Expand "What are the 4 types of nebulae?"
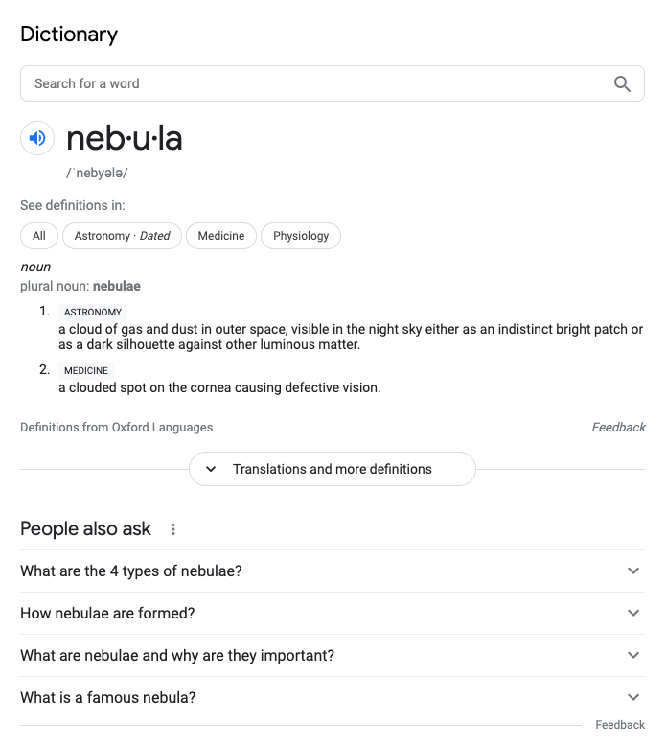 tap(333, 571)
